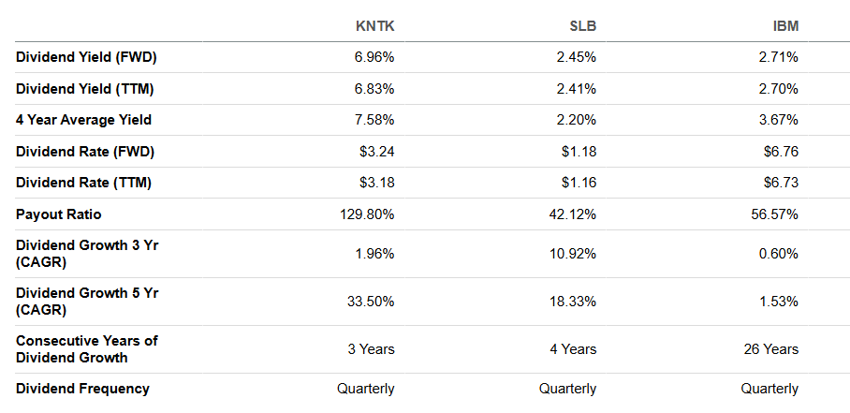Select the Dividend Yield (TTM) row label
The image size is (850, 413).
pos(84,89)
